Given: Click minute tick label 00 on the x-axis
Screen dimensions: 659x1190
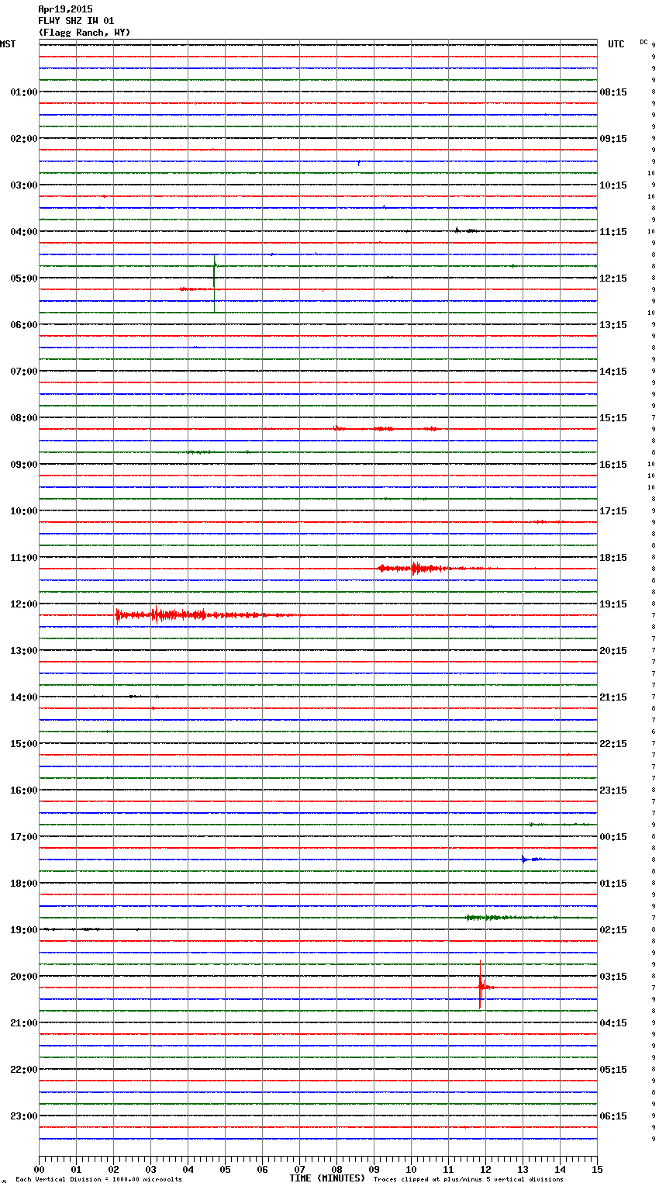Looking at the screenshot, I should point(39,1169).
